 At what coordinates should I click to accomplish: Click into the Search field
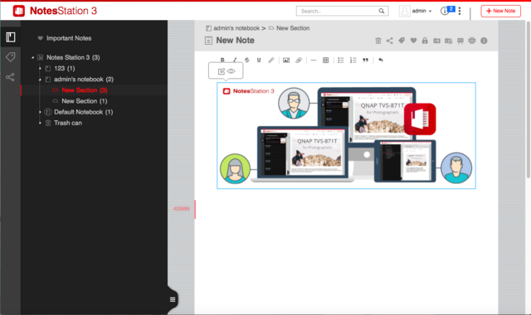coord(342,11)
